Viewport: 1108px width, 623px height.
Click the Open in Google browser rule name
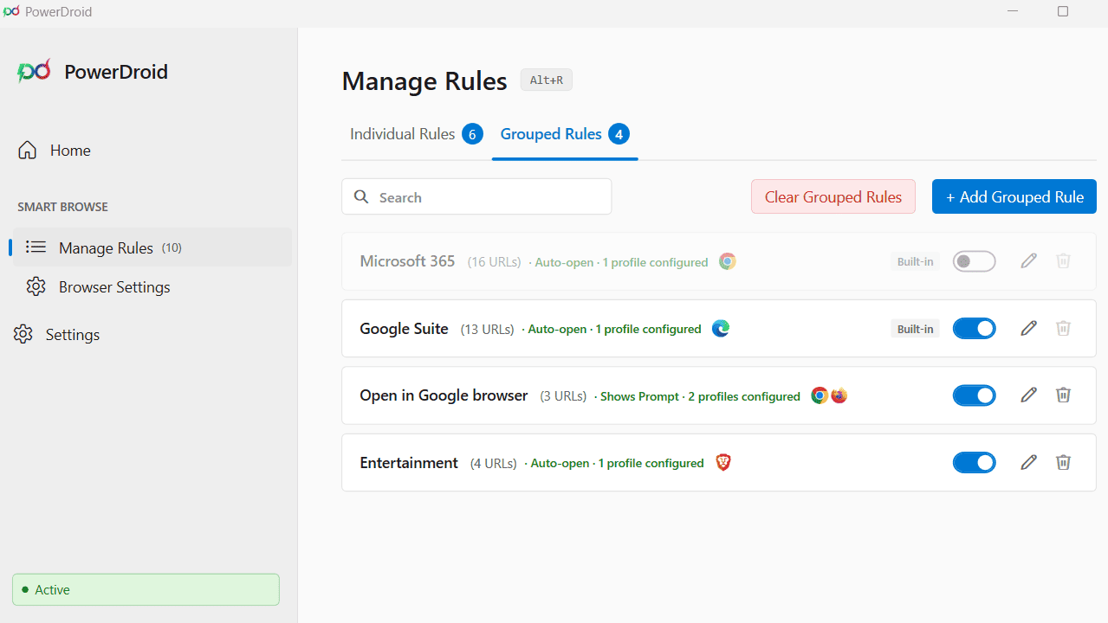pos(444,395)
